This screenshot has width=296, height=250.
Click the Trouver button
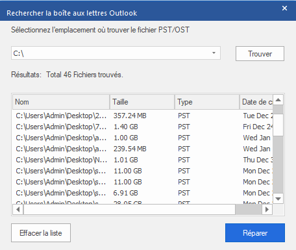click(260, 53)
